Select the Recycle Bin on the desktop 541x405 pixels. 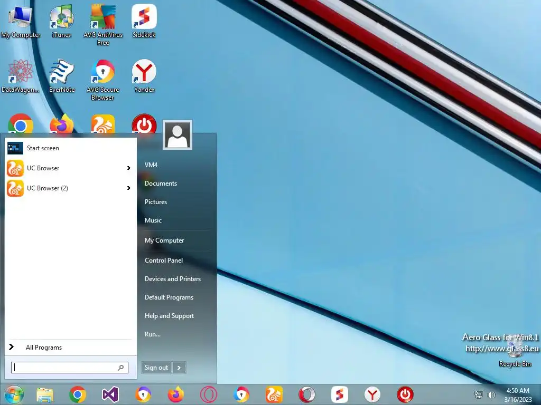click(x=515, y=351)
